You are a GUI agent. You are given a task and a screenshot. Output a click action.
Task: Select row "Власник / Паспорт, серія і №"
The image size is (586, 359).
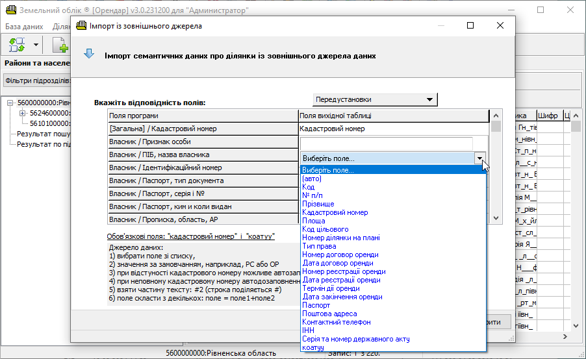point(203,194)
